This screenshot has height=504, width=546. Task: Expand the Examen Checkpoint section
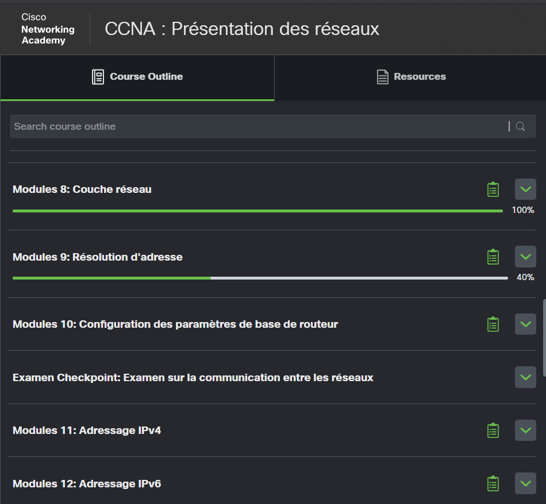[x=525, y=377]
